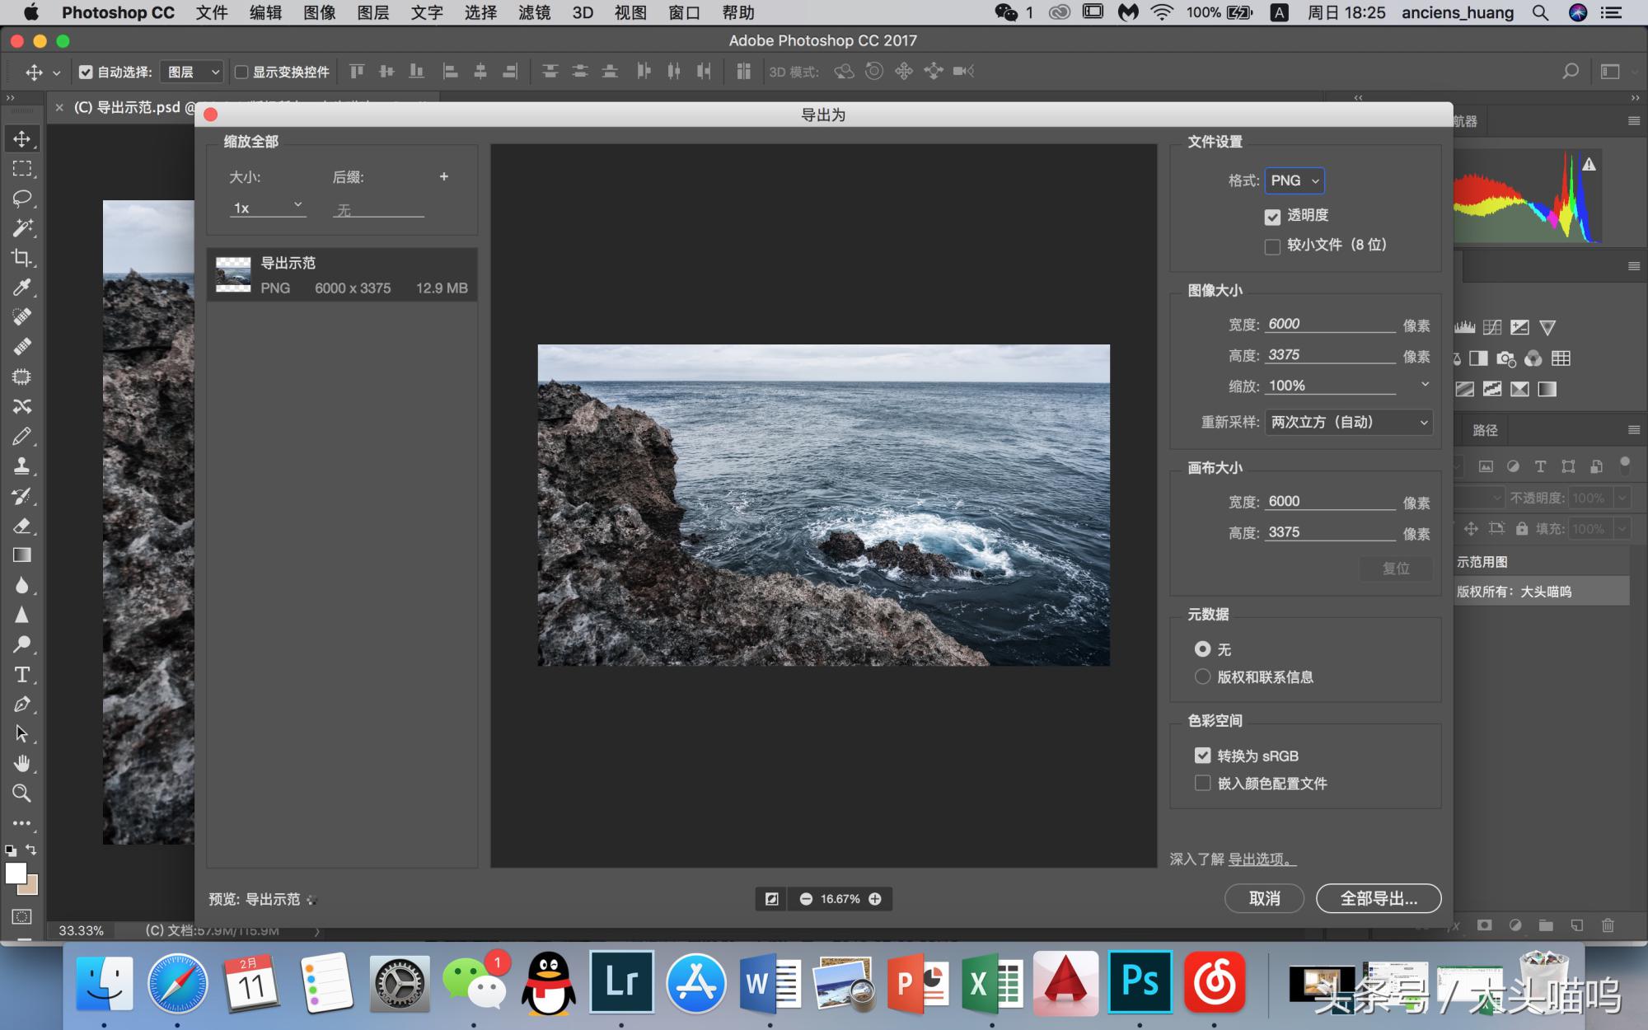Open 填充 fill dropdown in layers panel
1648x1030 pixels.
(x=1622, y=528)
